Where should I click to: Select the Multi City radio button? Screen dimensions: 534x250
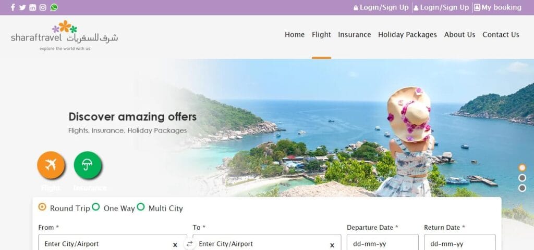coord(141,207)
